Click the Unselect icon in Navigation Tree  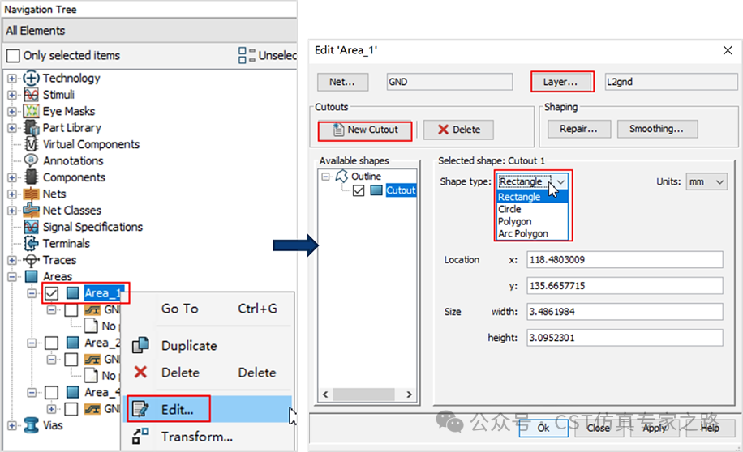pos(247,55)
